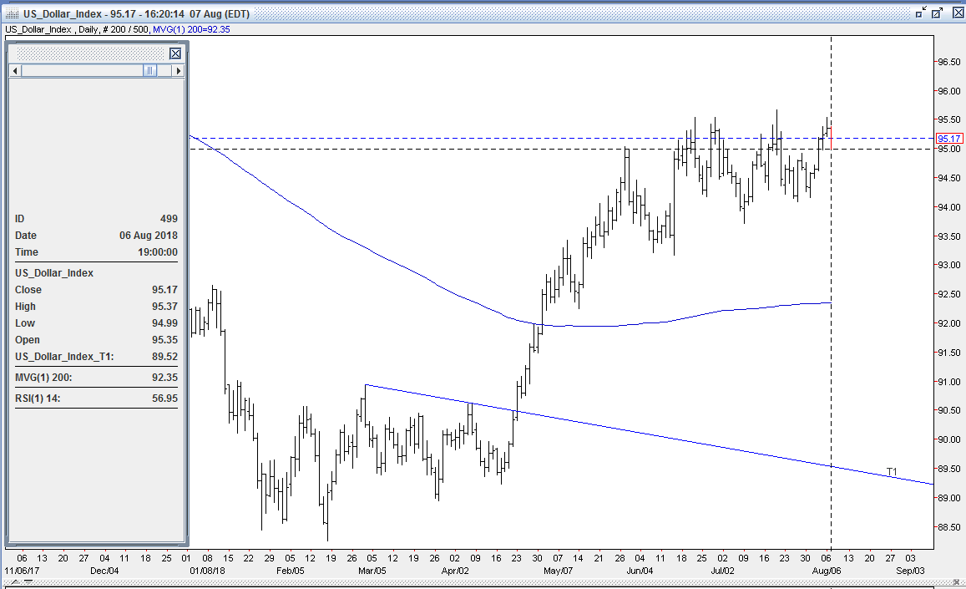This screenshot has height=589, width=966.
Task: Click the Sep/03 date axis label
Action: [910, 571]
